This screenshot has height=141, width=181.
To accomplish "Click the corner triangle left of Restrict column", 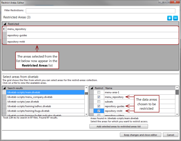I will tap(92, 88).
